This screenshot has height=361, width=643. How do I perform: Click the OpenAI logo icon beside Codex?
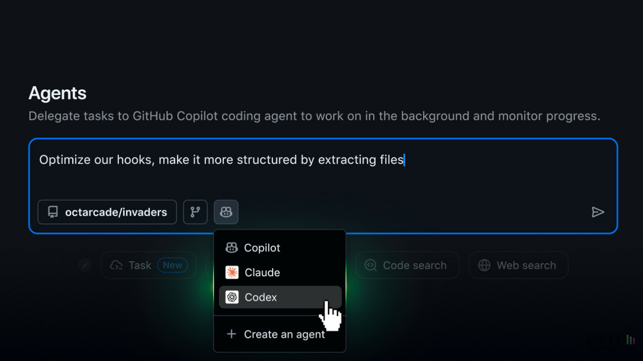pos(232,297)
